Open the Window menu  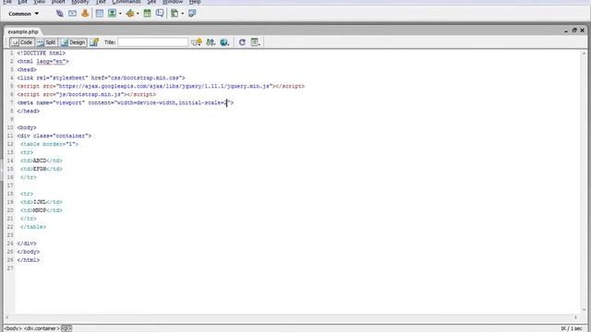pos(173,2)
